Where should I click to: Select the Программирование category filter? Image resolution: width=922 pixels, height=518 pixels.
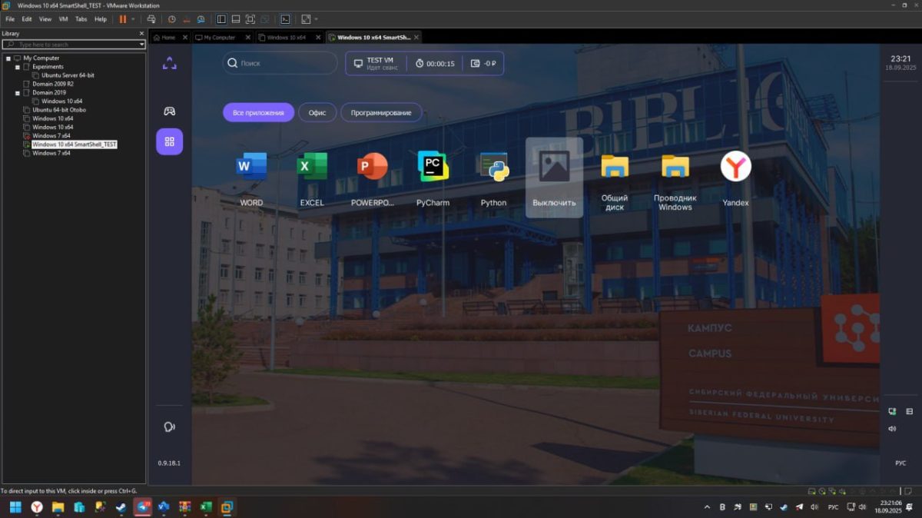point(381,113)
